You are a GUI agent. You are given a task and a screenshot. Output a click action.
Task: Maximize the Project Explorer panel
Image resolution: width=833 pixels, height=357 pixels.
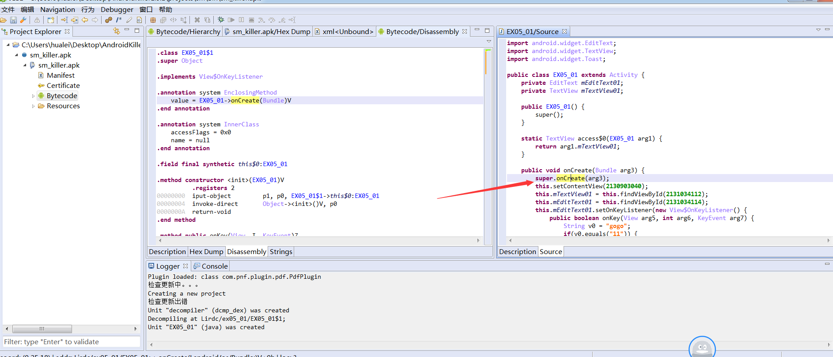click(137, 30)
